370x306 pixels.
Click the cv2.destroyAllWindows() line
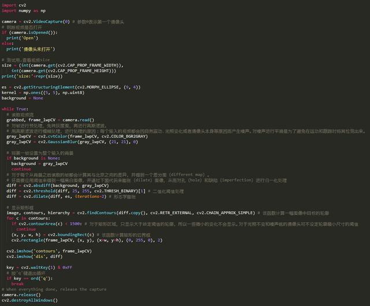(x=29, y=300)
